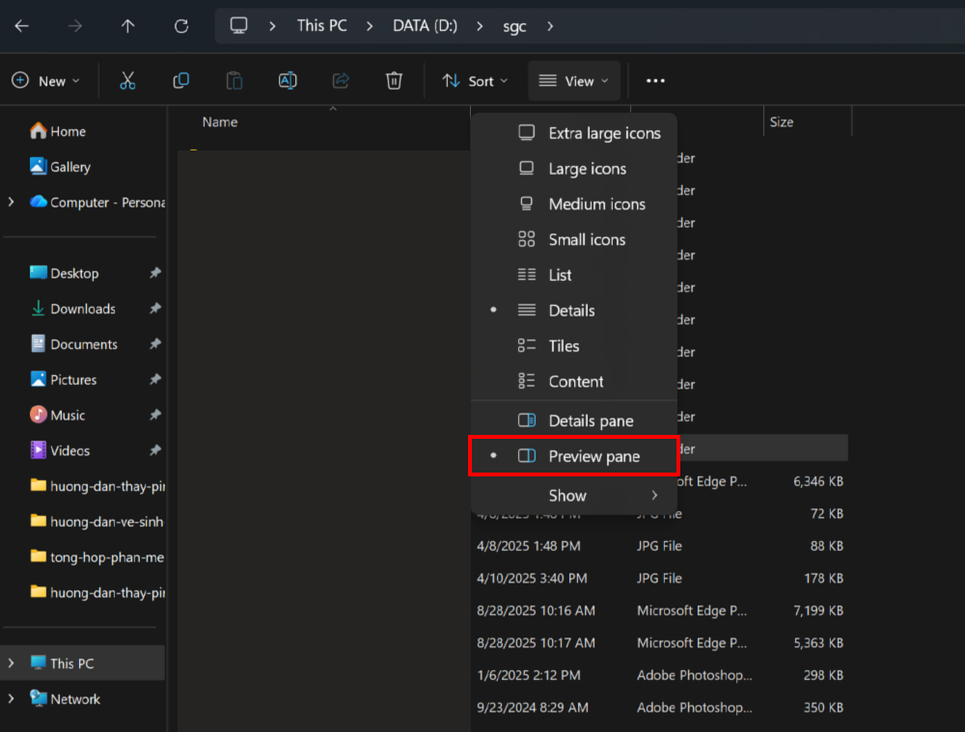Open the View menu

[x=573, y=80]
